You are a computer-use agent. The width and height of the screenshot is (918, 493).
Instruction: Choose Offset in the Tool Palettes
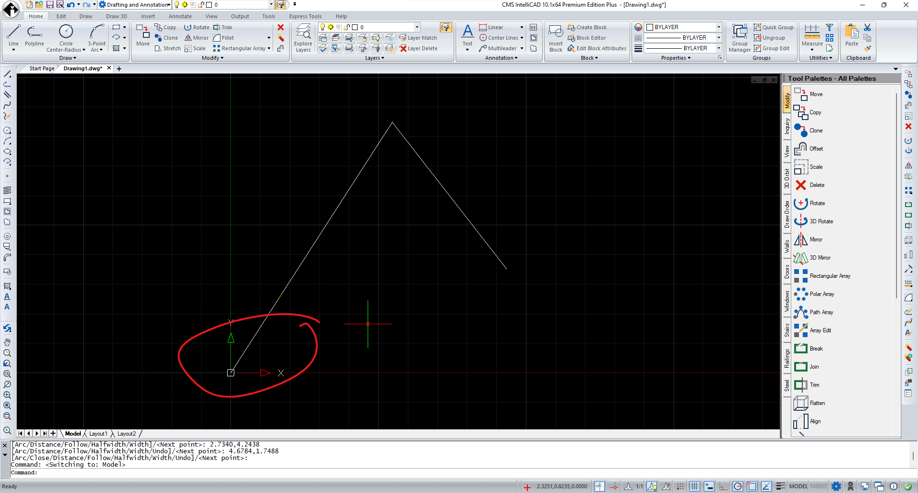coord(809,149)
